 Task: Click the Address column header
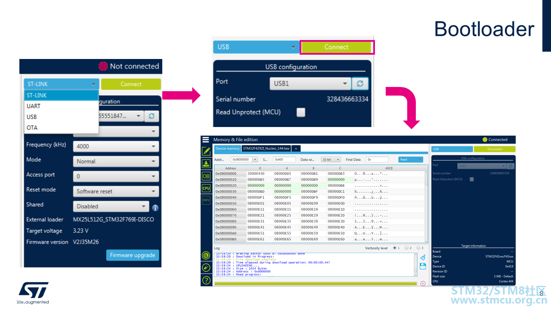[230, 168]
